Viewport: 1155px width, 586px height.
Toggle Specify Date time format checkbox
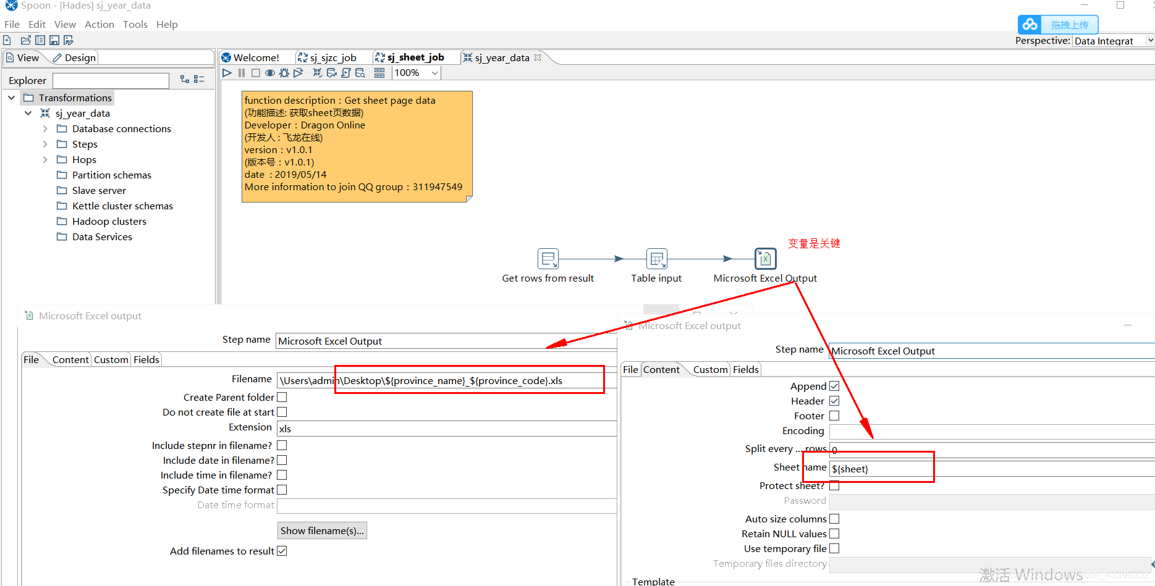point(282,490)
